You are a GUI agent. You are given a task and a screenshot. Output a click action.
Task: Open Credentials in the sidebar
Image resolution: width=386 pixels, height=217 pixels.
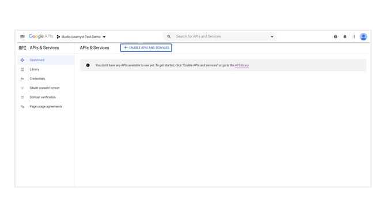coord(46,78)
